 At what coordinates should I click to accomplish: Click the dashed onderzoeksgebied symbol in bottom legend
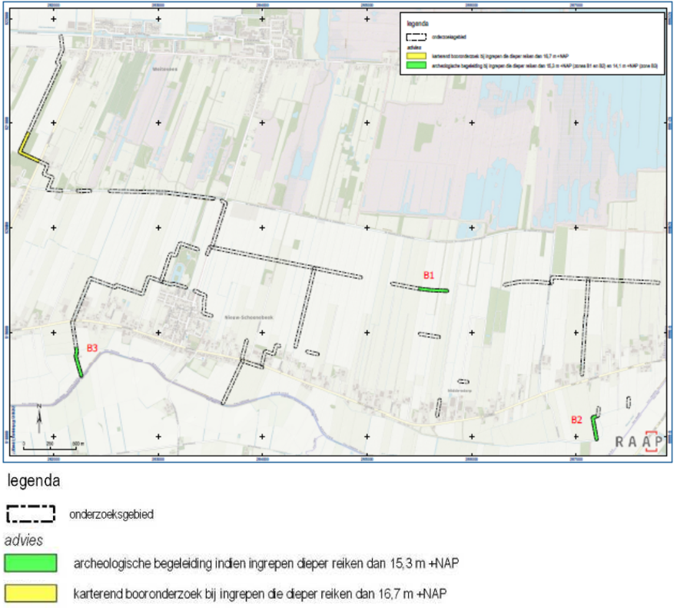tap(31, 514)
